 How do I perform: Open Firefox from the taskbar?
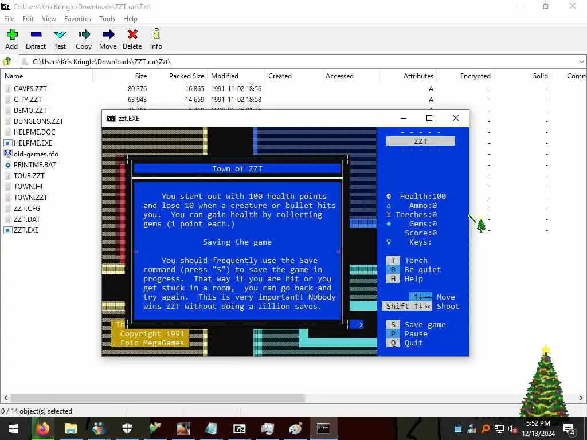42,429
